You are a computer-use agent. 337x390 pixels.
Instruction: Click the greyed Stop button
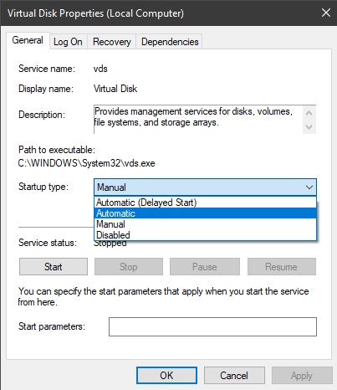(129, 267)
